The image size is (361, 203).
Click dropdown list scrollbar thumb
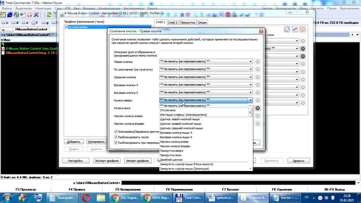coord(250,113)
